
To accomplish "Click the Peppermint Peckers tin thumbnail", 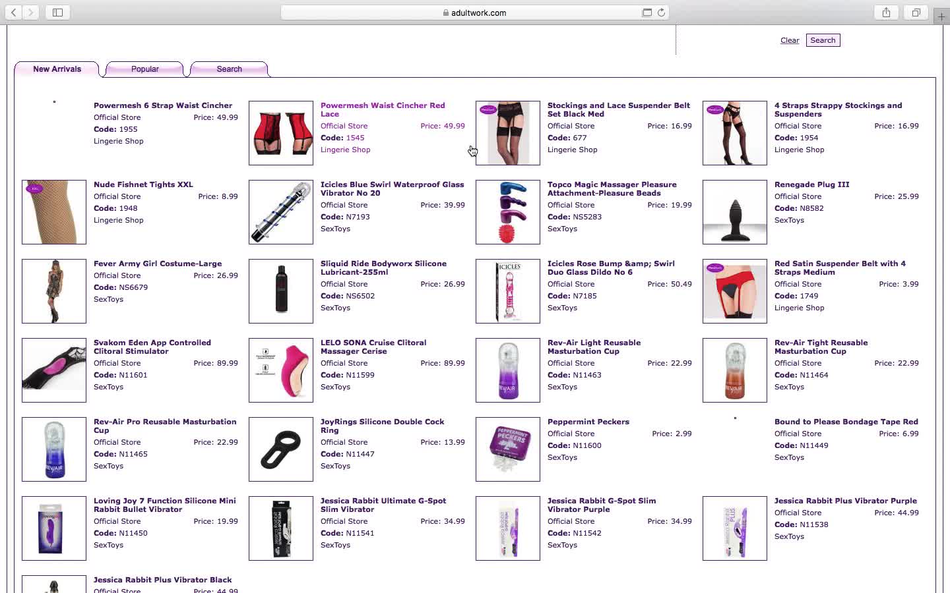I will pos(508,449).
